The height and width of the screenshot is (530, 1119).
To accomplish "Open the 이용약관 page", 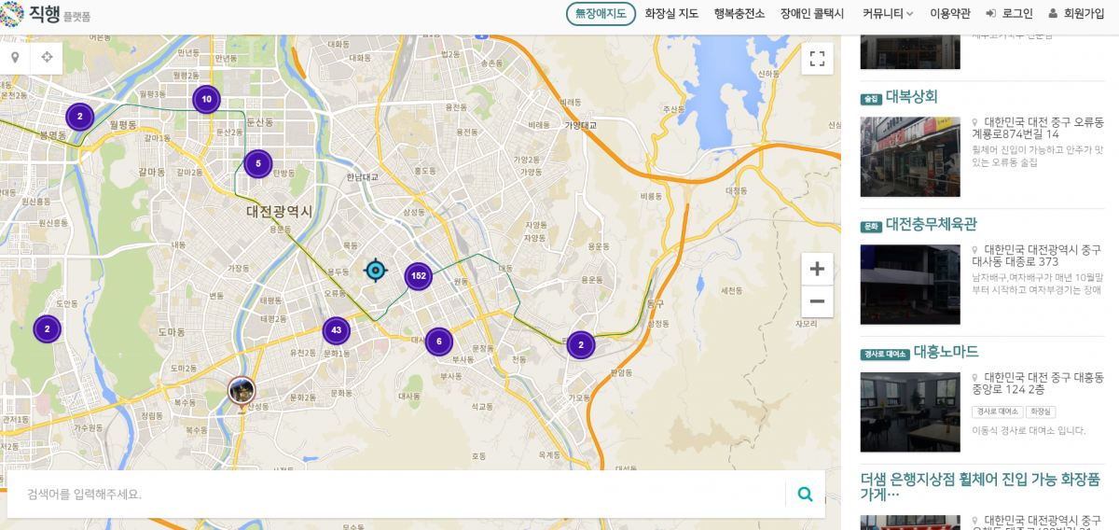I will (950, 13).
